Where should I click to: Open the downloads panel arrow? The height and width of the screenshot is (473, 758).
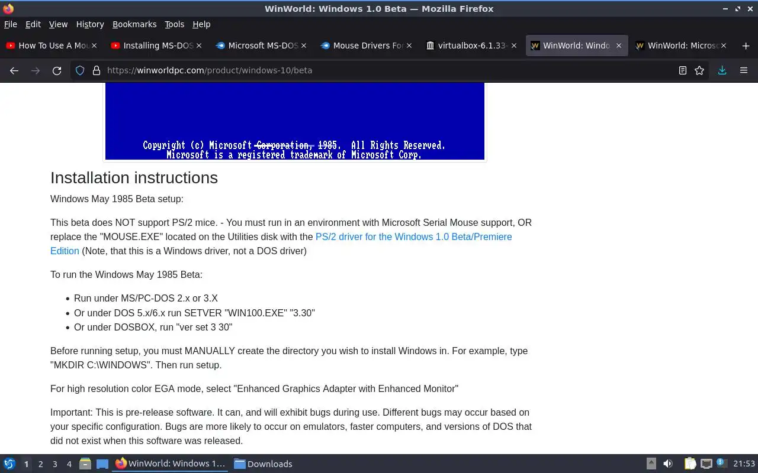pyautogui.click(x=722, y=70)
